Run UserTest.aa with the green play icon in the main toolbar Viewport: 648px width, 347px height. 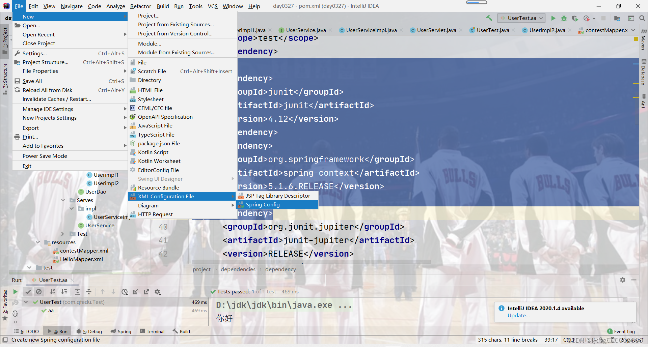(x=553, y=18)
